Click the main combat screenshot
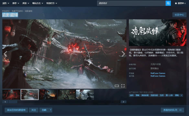The width and height of the screenshot is (189, 116). (x=64, y=54)
